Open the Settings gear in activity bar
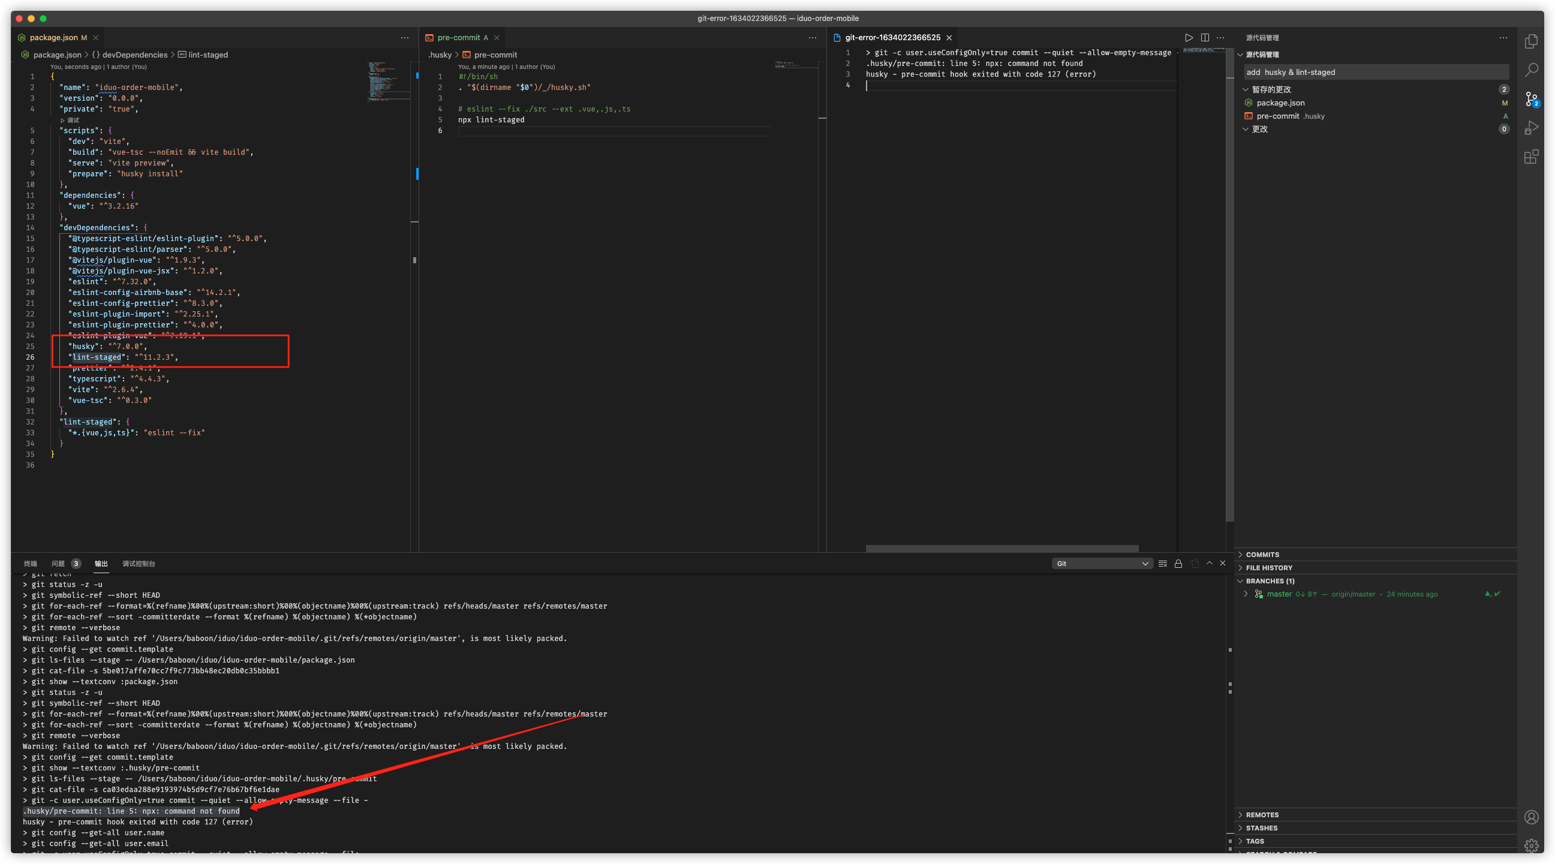 pos(1532,845)
